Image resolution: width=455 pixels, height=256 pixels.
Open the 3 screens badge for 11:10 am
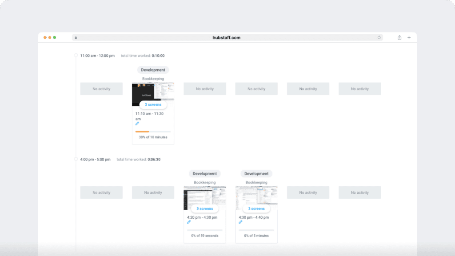click(x=153, y=104)
